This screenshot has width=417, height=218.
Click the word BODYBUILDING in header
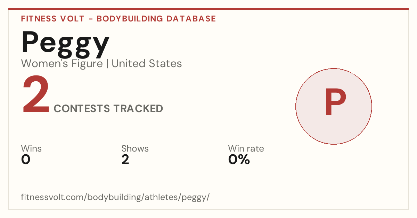130,19
